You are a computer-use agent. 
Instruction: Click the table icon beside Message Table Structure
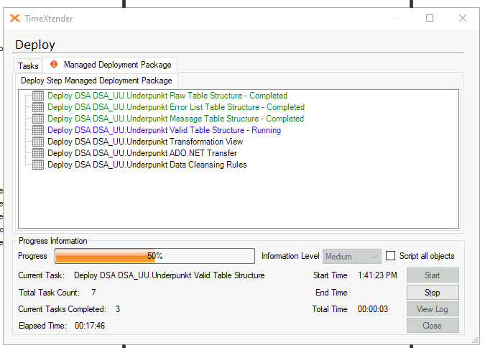pos(38,119)
